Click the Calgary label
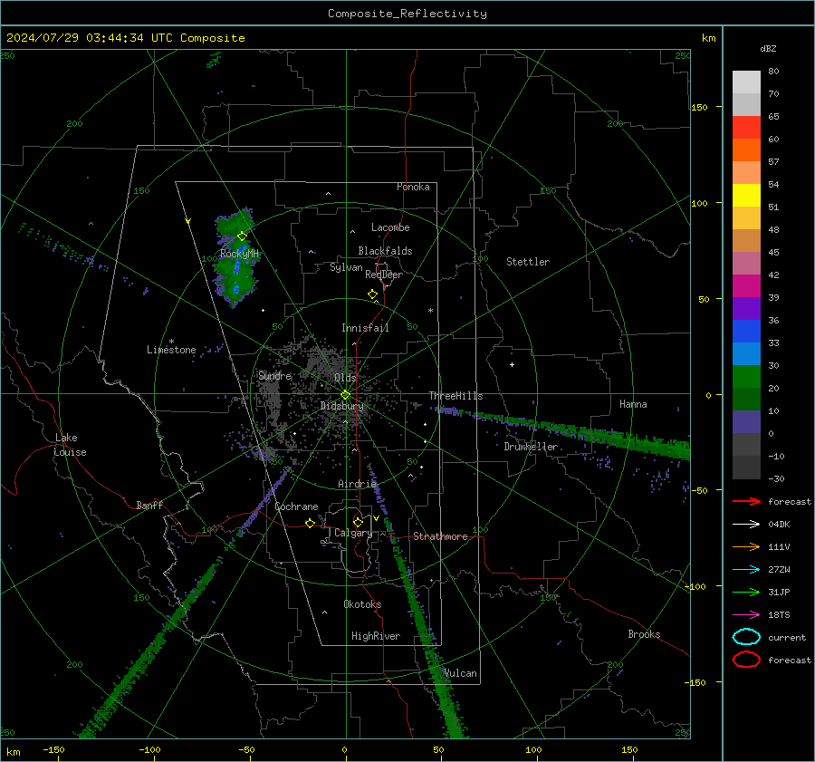Screen dimensions: 815x762 coord(353,533)
